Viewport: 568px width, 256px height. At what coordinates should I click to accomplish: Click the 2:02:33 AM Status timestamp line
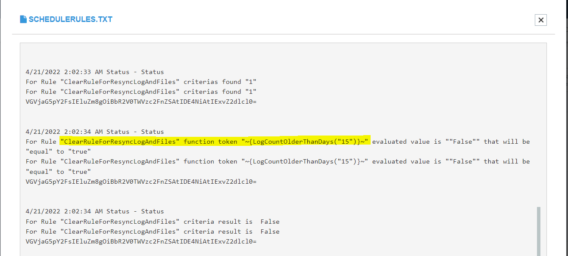(x=95, y=72)
